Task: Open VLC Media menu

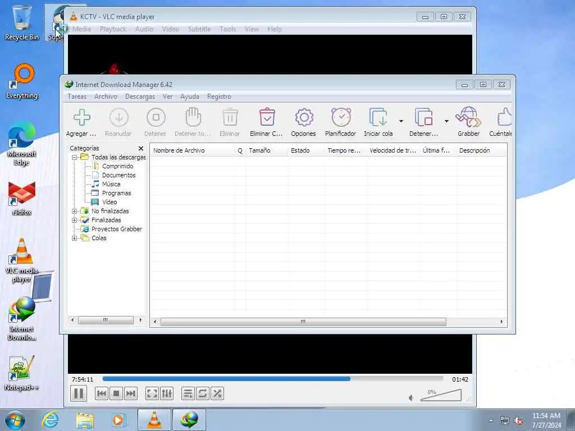Action: coord(81,29)
